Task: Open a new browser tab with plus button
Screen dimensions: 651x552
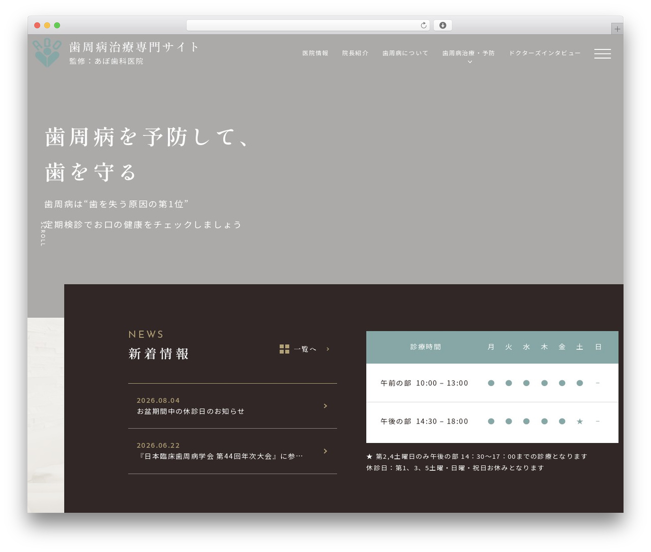Action: click(x=617, y=29)
